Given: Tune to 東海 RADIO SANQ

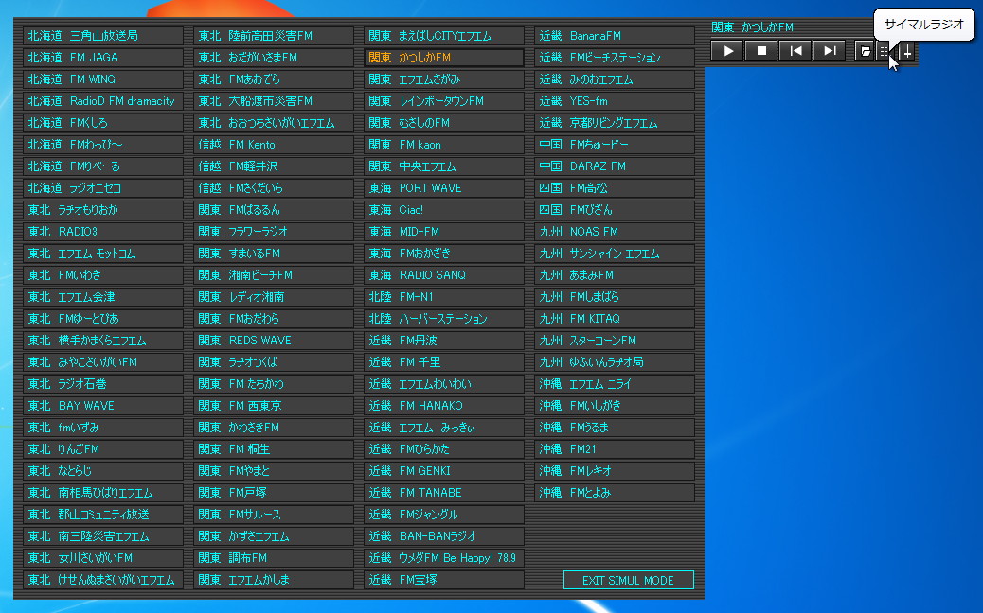Looking at the screenshot, I should 444,275.
